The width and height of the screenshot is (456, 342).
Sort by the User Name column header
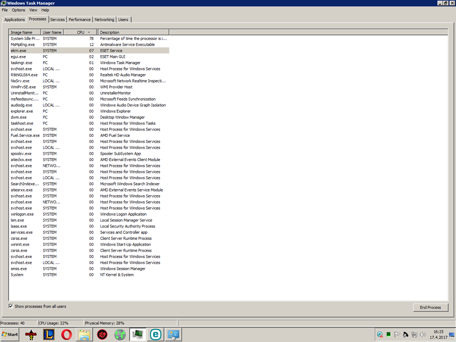coord(52,32)
